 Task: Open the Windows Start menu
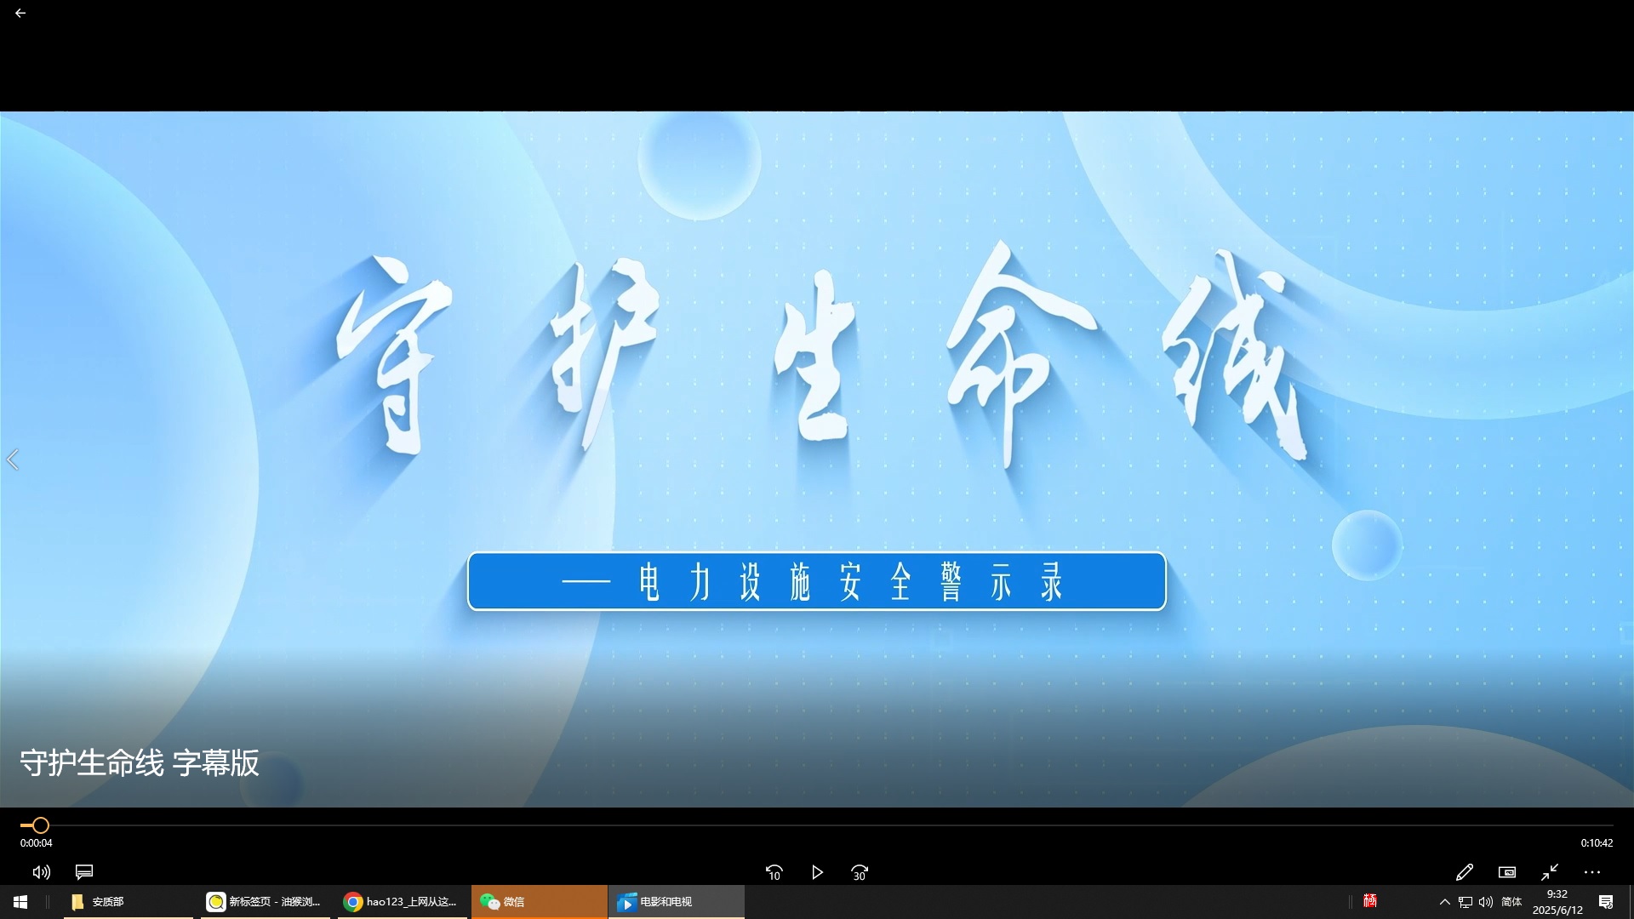(x=20, y=901)
